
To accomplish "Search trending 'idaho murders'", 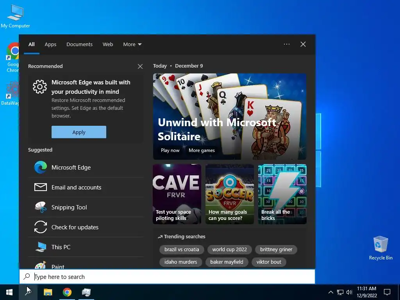I will tap(180, 262).
